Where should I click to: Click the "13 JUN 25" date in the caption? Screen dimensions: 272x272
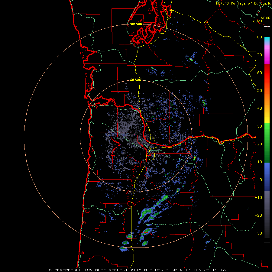[x=197, y=270]
